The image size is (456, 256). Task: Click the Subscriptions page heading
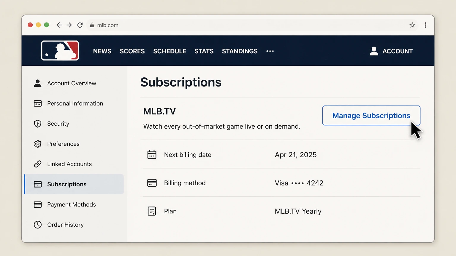point(181,82)
